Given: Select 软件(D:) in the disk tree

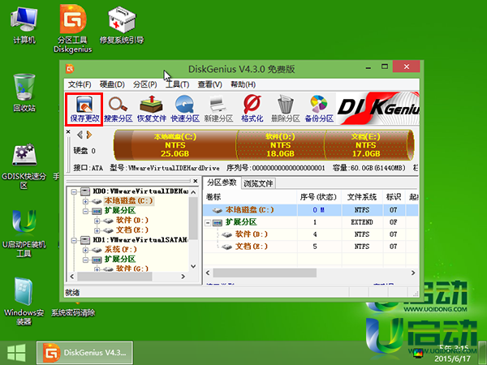Looking at the screenshot, I should [132, 220].
